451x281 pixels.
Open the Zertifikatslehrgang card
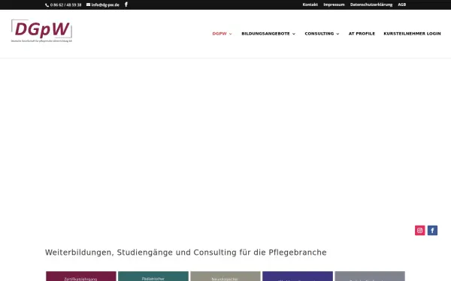(81, 276)
